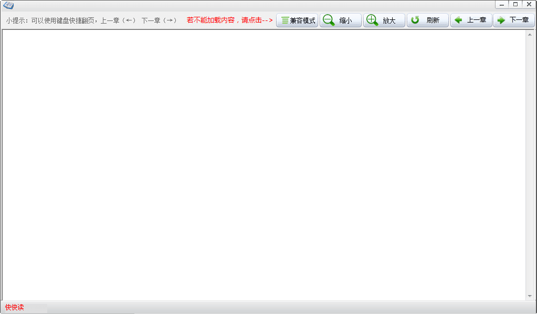Maximize the reader window
This screenshot has width=537, height=314.
coord(515,4)
